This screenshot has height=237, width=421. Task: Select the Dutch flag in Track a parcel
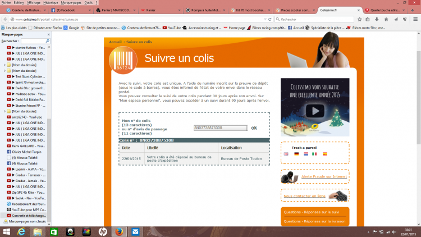(x=305, y=154)
